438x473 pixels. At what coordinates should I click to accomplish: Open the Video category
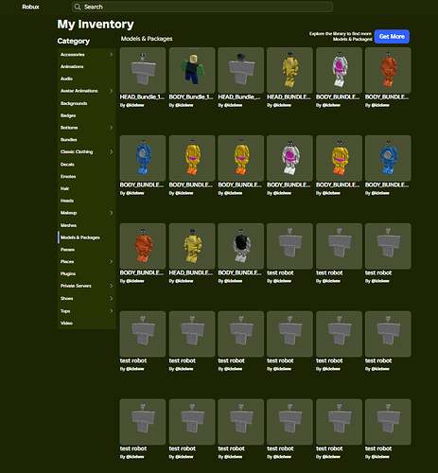pyautogui.click(x=66, y=324)
